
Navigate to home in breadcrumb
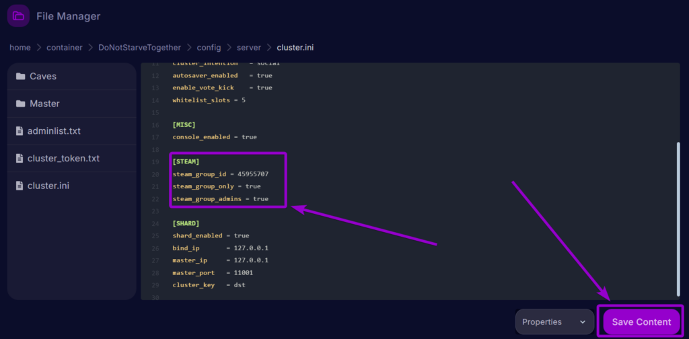tap(20, 48)
